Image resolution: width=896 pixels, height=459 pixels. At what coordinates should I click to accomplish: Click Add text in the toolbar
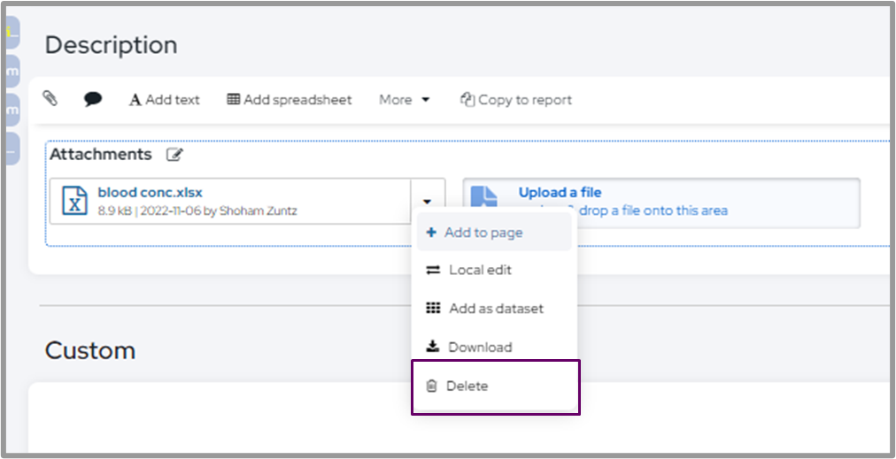[x=165, y=100]
